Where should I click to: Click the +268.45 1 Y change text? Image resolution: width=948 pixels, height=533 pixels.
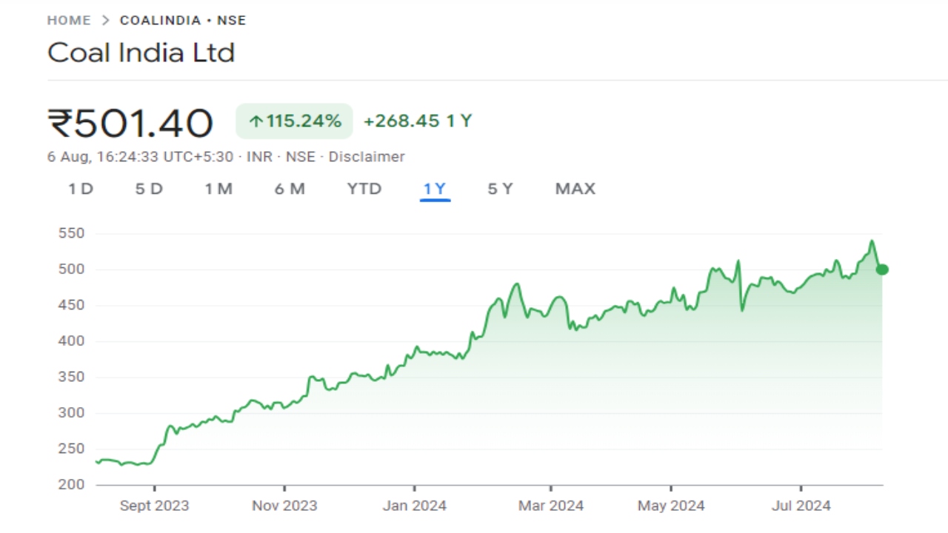pyautogui.click(x=418, y=121)
